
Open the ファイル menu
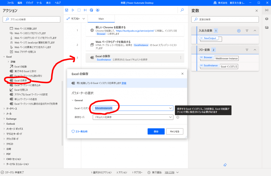coord(10,3)
